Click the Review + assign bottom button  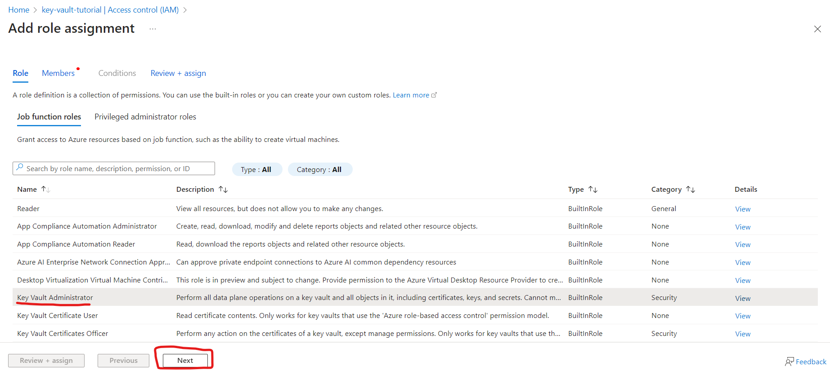[46, 360]
